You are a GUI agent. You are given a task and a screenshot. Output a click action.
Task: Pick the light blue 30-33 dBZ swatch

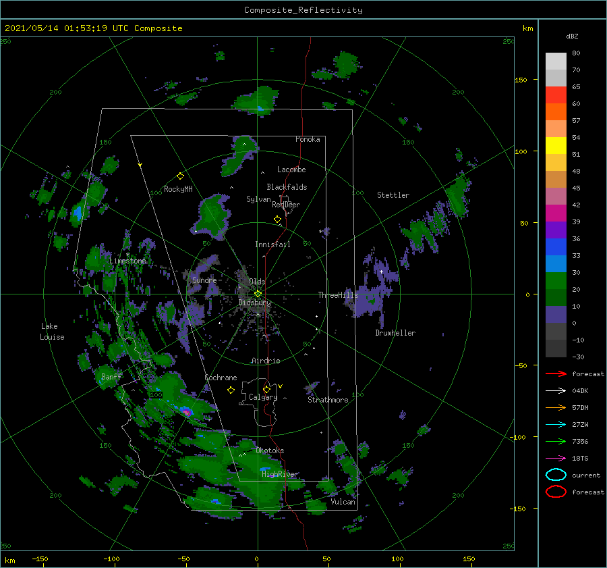tap(556, 264)
